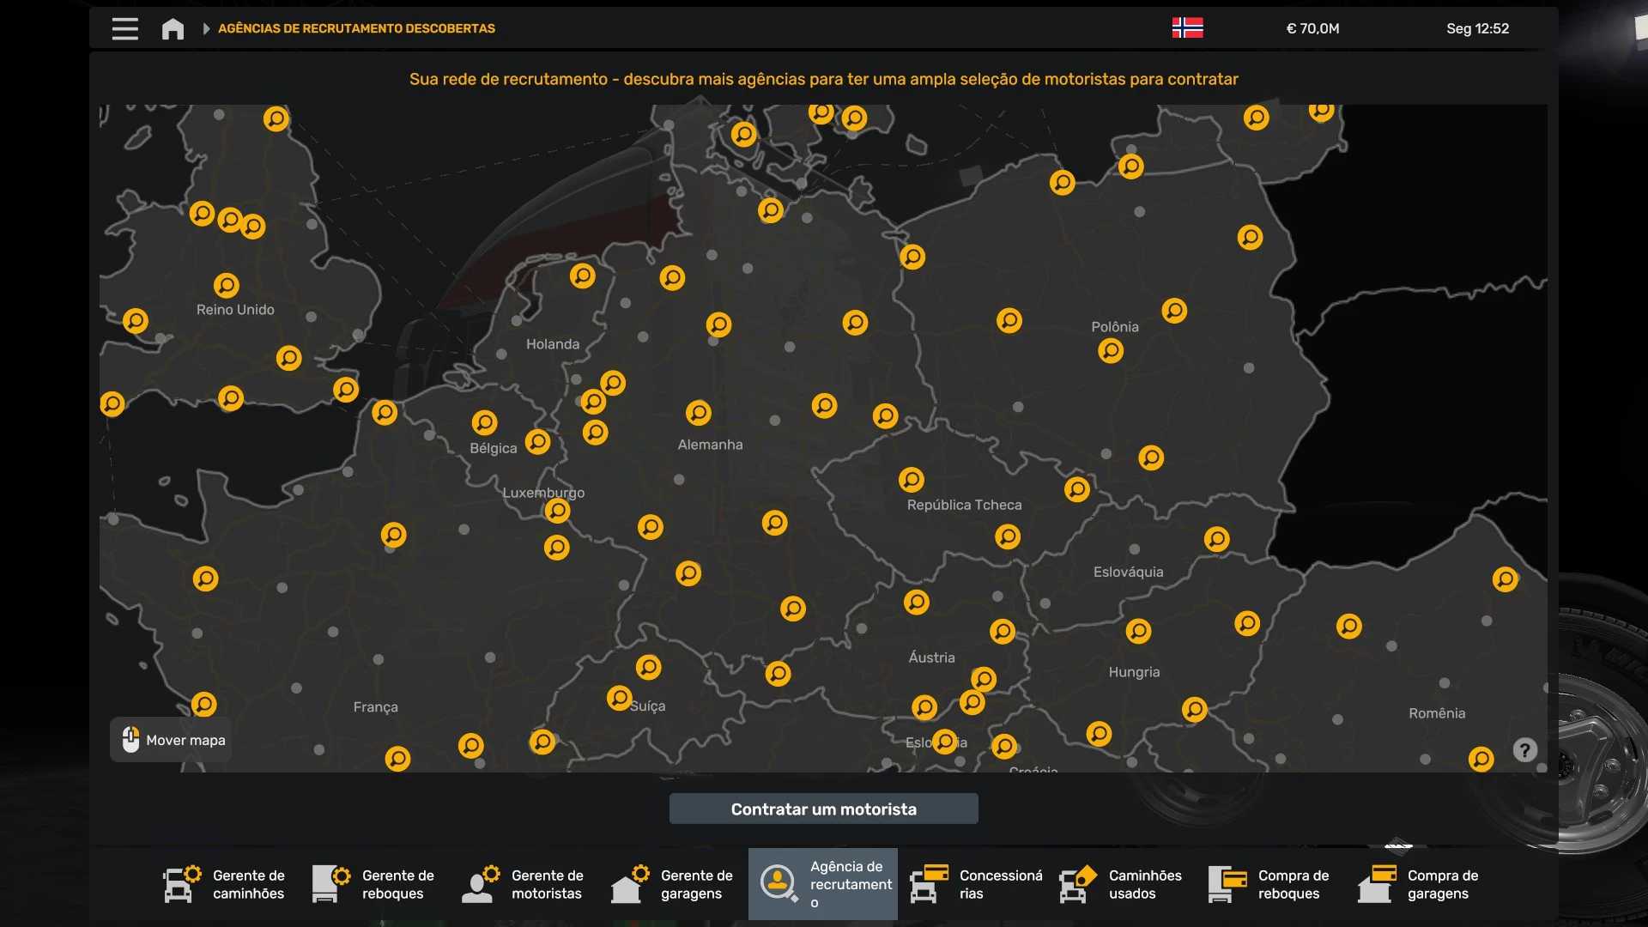This screenshot has height=927, width=1648.
Task: Switch to Gerente de motoristas tab
Action: [524, 884]
